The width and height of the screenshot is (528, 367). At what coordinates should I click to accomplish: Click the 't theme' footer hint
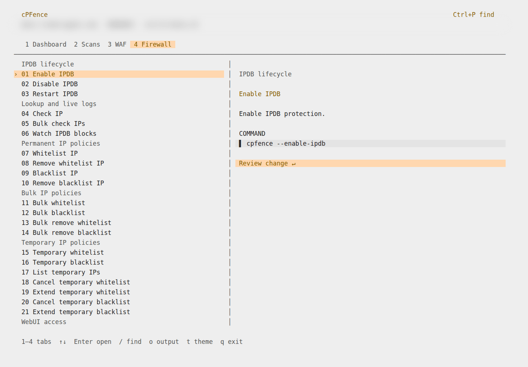pos(199,342)
